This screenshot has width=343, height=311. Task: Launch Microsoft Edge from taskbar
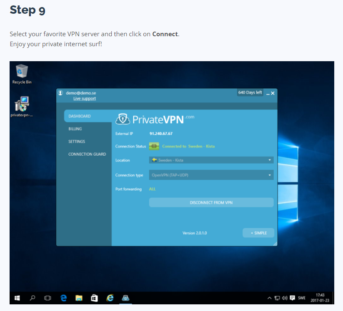click(63, 298)
